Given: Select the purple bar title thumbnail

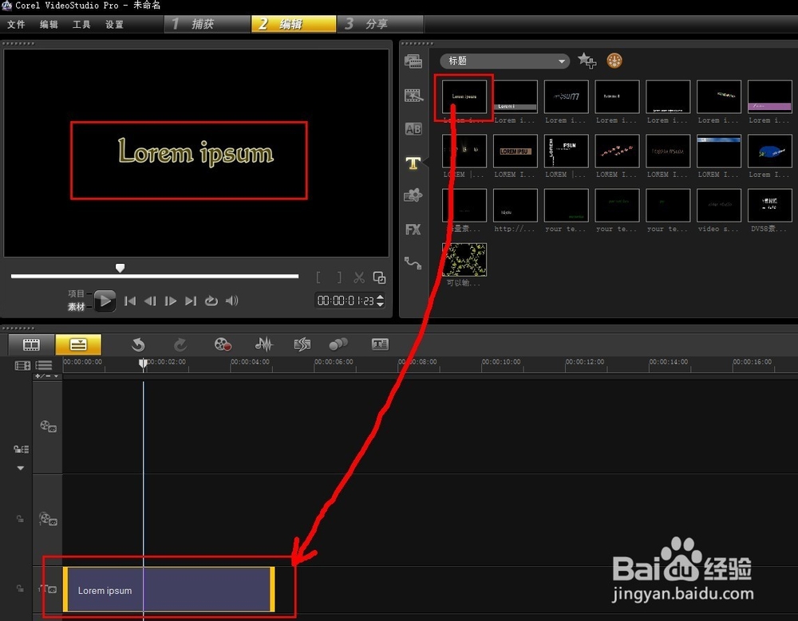Looking at the screenshot, I should tap(769, 96).
